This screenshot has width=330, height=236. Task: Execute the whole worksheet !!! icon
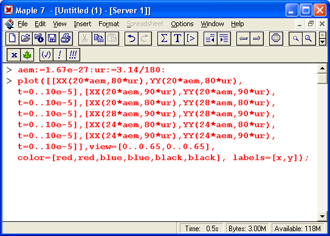click(x=73, y=55)
